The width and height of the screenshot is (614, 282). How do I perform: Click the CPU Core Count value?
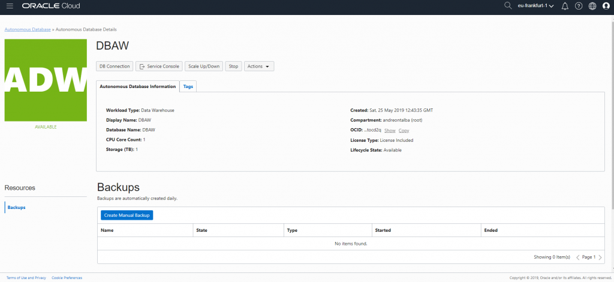144,140
